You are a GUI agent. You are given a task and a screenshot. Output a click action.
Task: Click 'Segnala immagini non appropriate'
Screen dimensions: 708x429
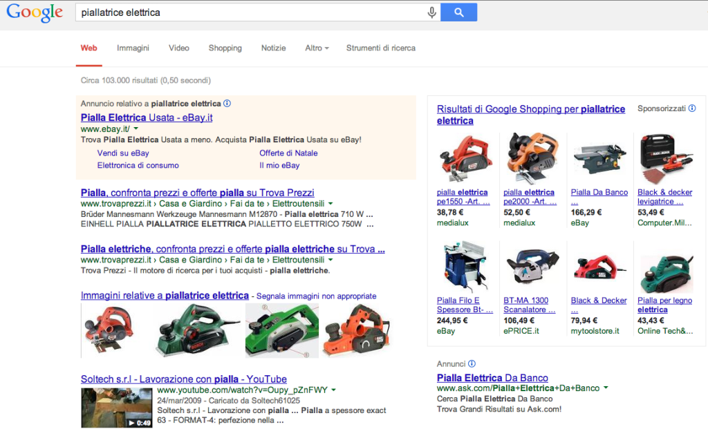coord(316,296)
